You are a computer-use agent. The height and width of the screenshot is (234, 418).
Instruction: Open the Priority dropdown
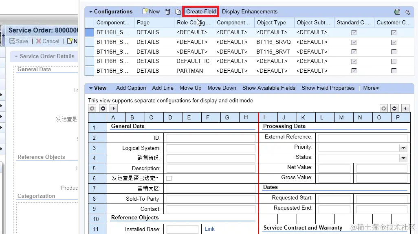pyautogui.click(x=403, y=148)
